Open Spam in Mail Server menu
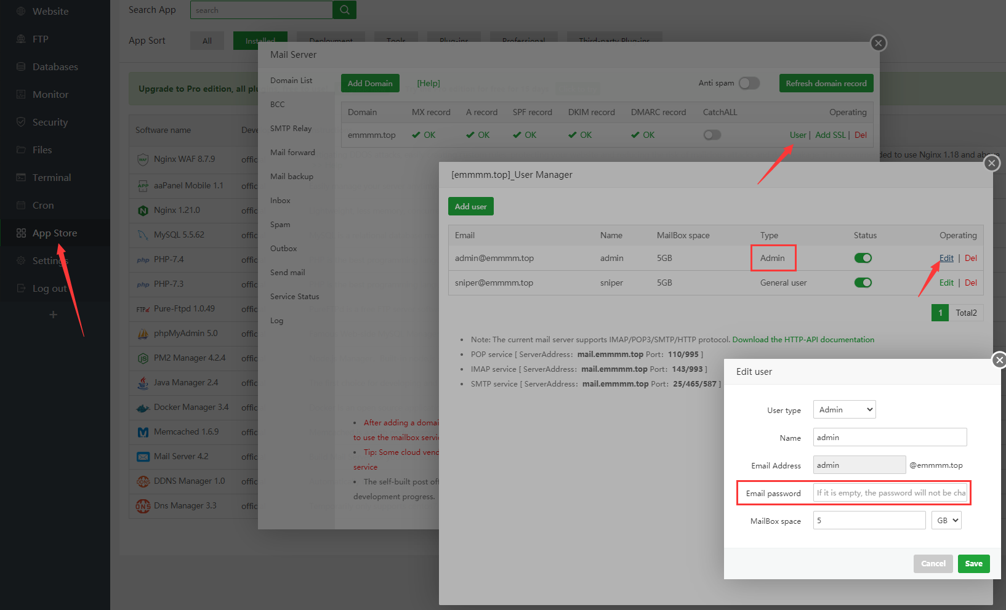The width and height of the screenshot is (1006, 610). click(280, 225)
